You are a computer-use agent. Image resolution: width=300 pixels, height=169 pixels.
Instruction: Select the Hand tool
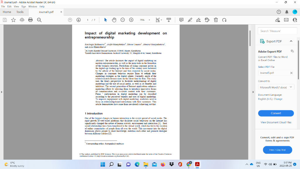114,20
